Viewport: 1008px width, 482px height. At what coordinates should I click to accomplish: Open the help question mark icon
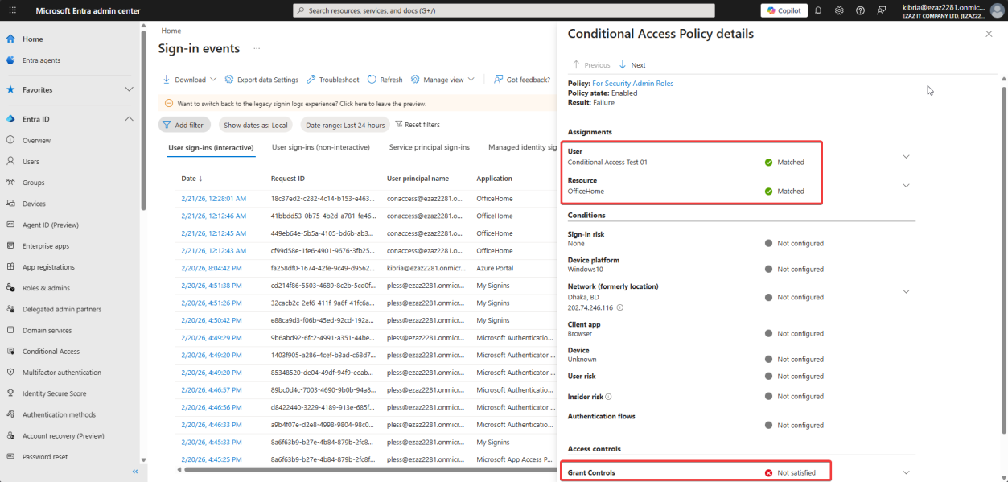tap(860, 10)
